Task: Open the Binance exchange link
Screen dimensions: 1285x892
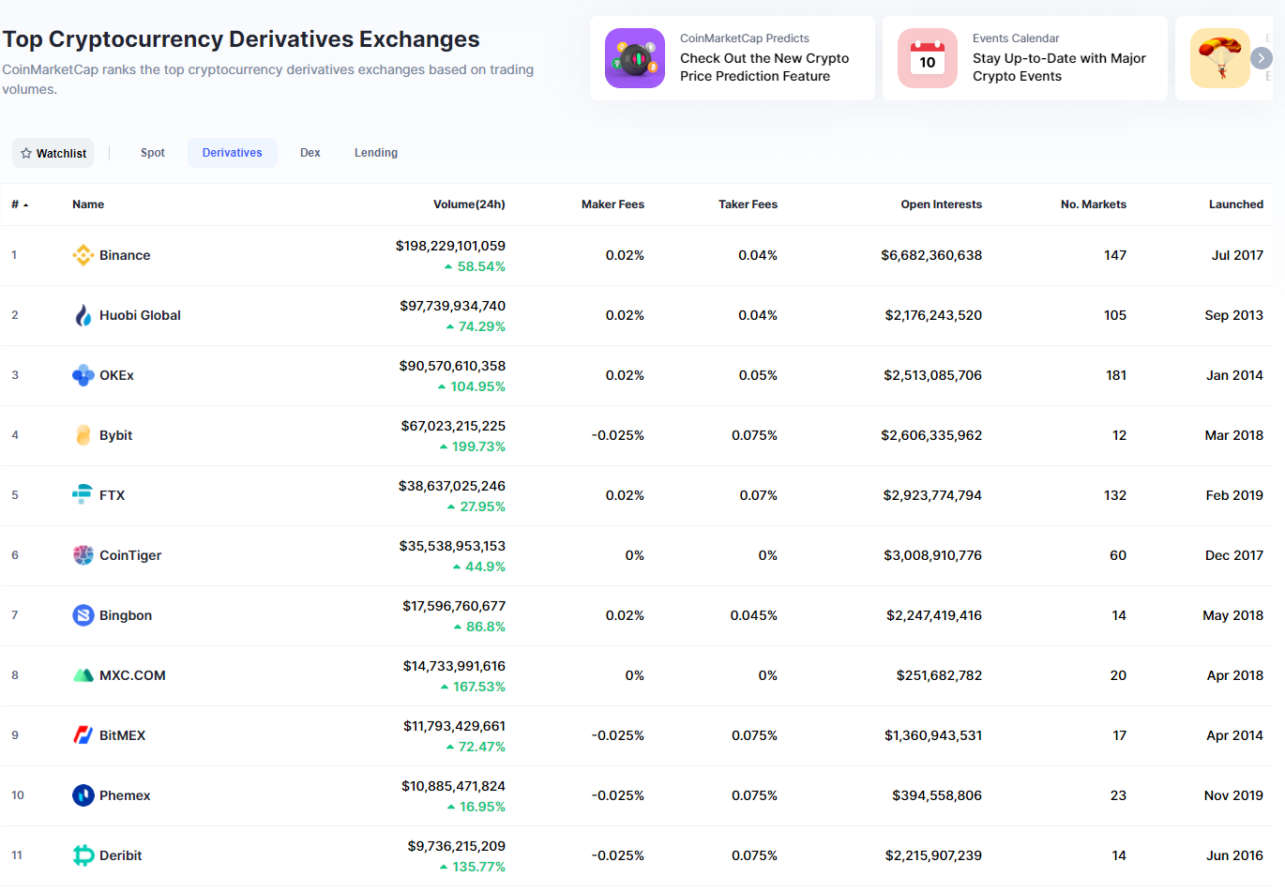Action: pyautogui.click(x=125, y=255)
